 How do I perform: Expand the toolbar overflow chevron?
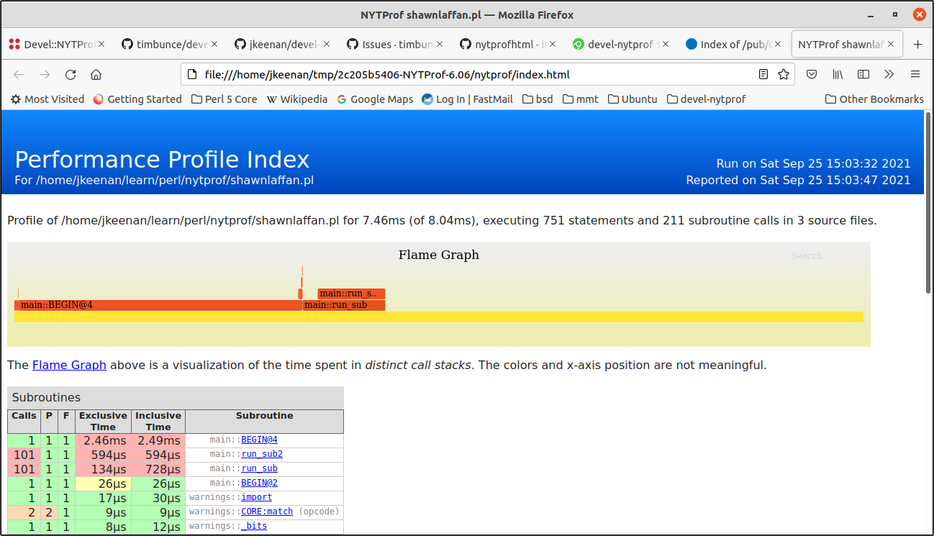point(889,74)
